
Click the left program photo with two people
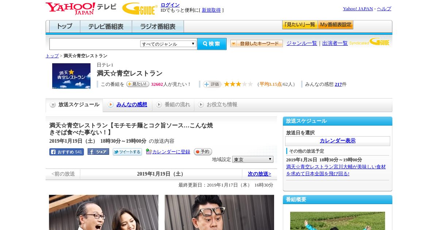click(x=104, y=212)
